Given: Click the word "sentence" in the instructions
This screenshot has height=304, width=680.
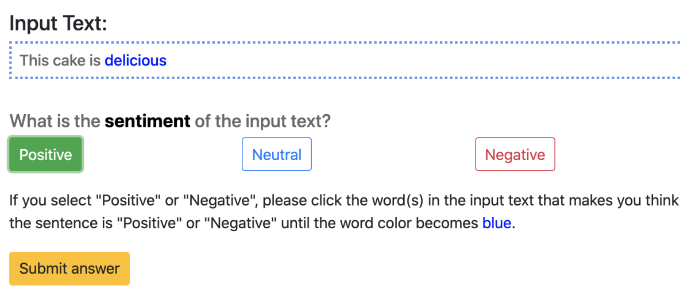Looking at the screenshot, I should pyautogui.click(x=62, y=223).
